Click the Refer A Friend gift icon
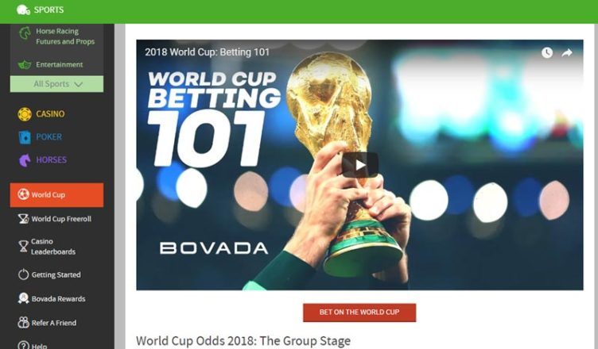Screen dimensions: 598x349 [x=23, y=323]
